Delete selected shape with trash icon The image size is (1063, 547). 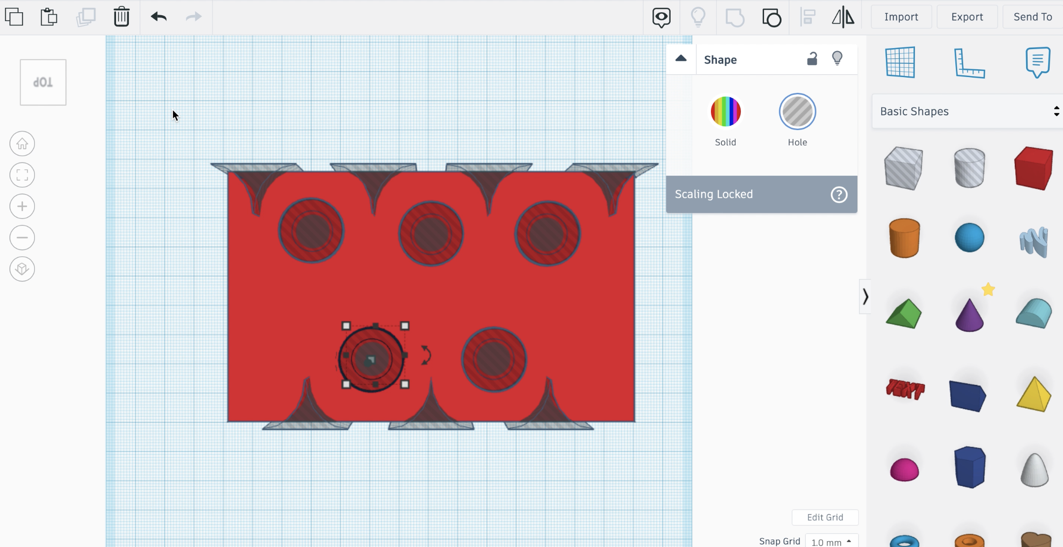[x=121, y=17]
